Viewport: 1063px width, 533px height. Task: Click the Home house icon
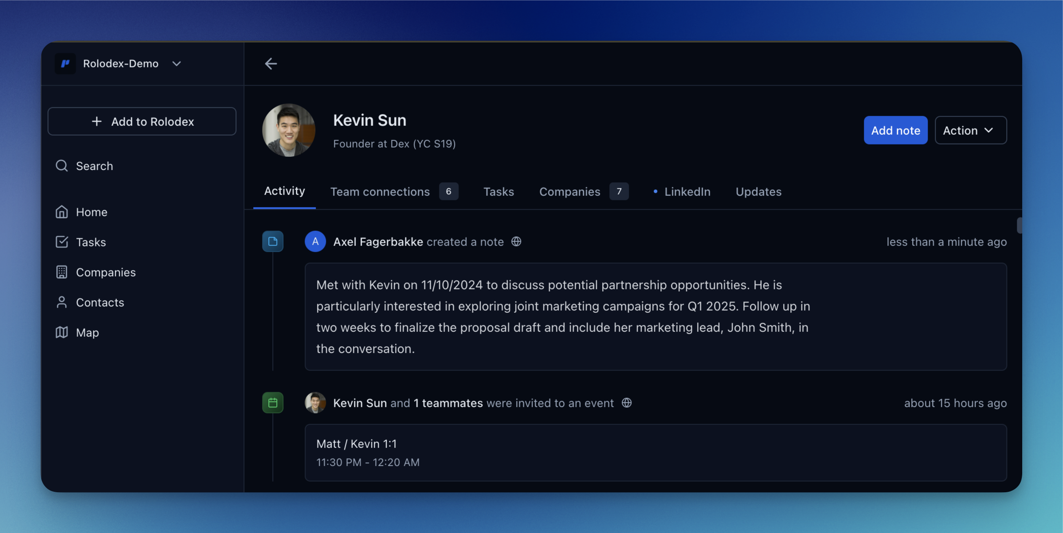[62, 212]
